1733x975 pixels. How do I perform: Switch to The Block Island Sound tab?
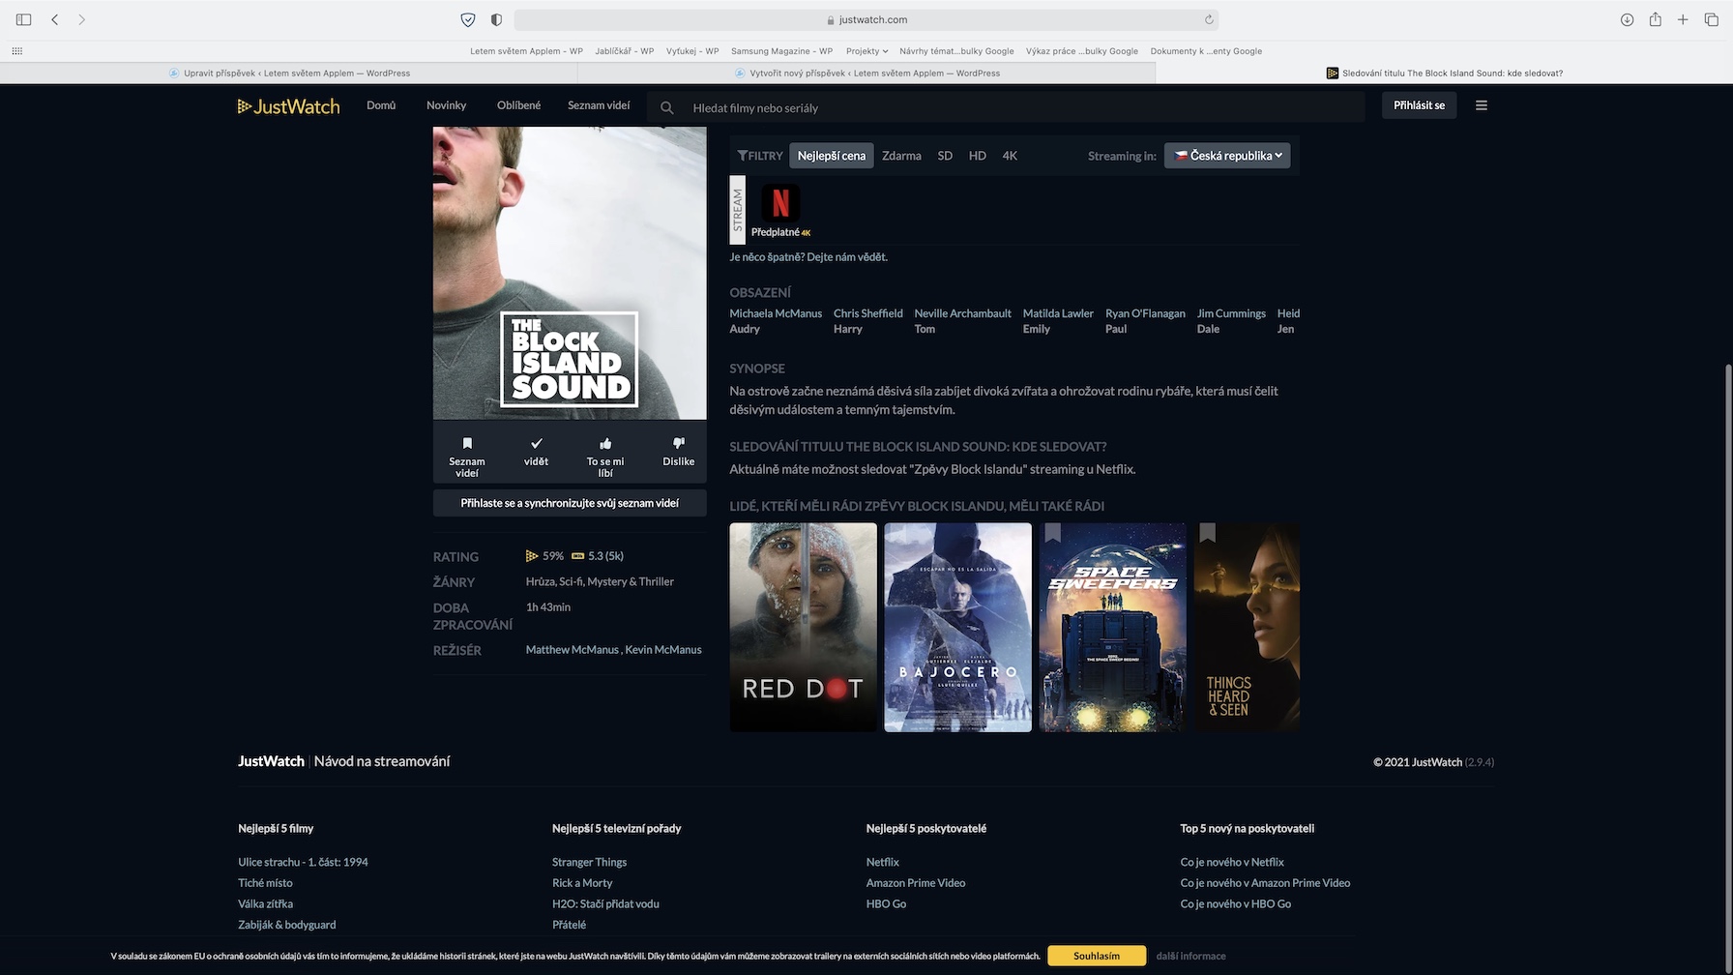coord(1444,74)
